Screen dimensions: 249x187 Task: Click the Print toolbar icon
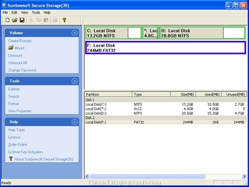(55, 20)
